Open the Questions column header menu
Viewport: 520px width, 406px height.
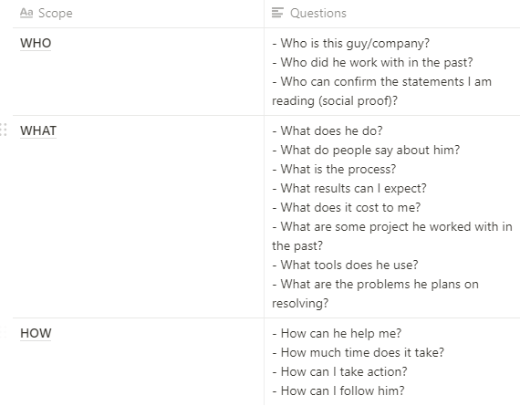click(x=392, y=14)
